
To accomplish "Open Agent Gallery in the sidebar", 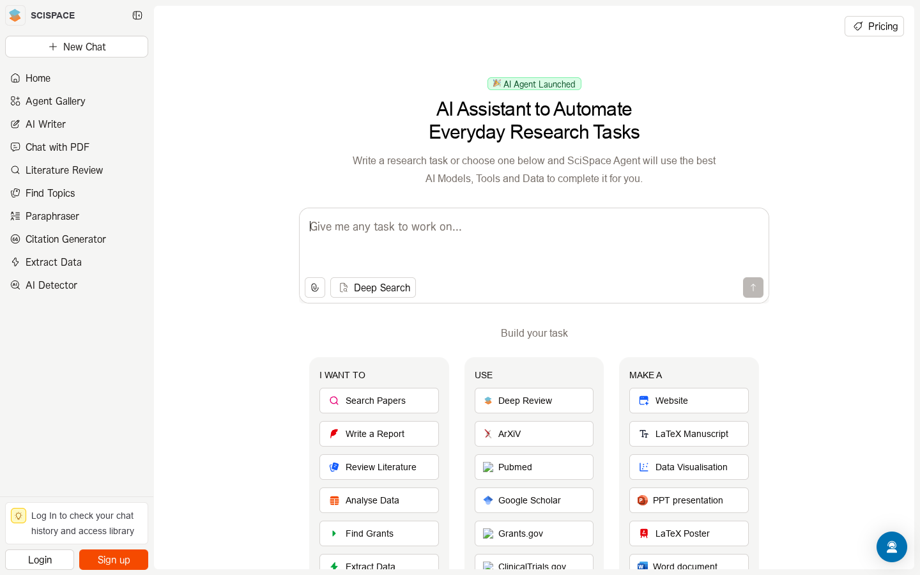I will click(77, 101).
